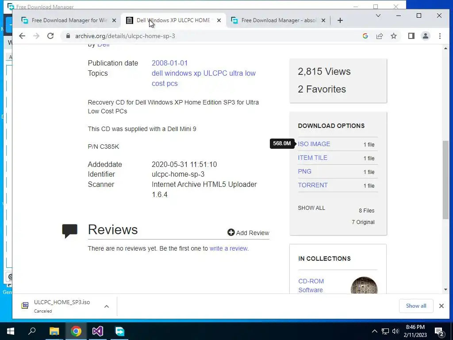Click the page scrollbar thumb
The image size is (453, 340).
[x=445, y=180]
